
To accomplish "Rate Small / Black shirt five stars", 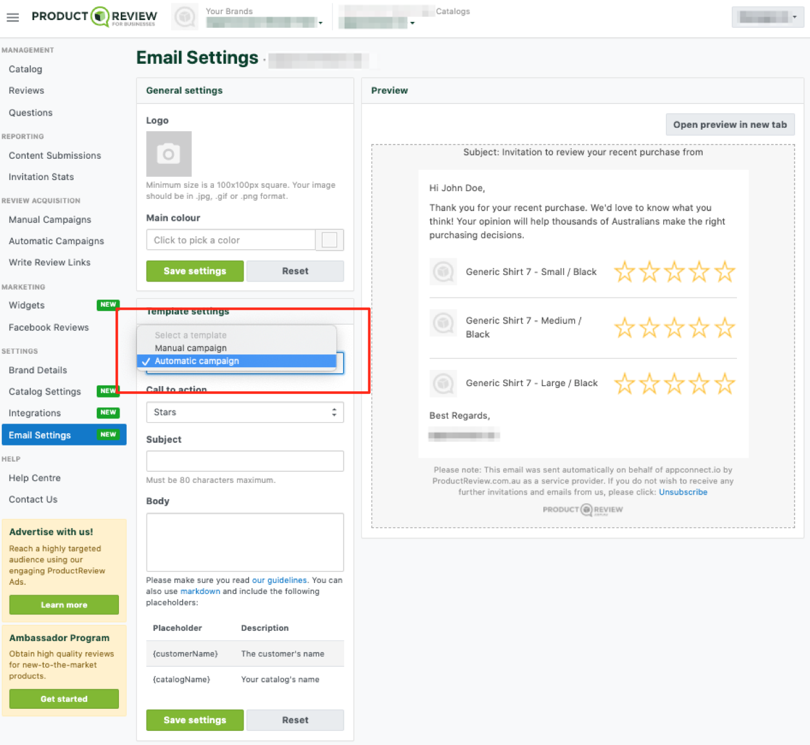I will 725,272.
